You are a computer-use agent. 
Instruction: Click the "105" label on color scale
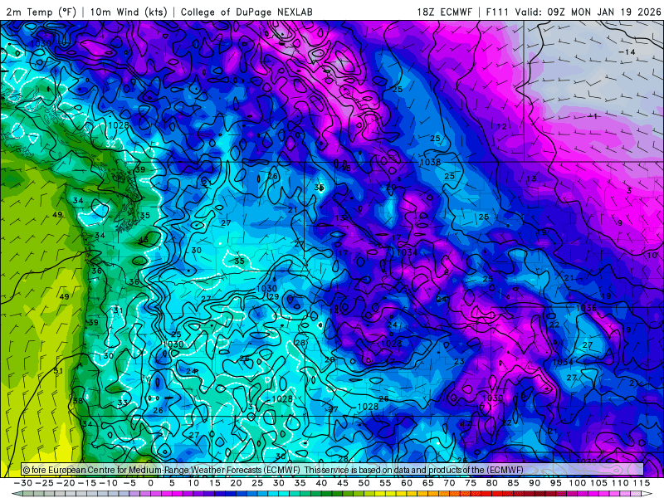click(x=598, y=483)
